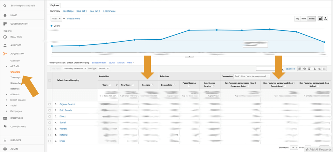The width and height of the screenshot is (333, 152).
Task: Open the Admin gear icon
Action: pos(5,149)
